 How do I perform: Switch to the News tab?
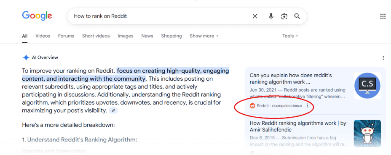[147, 36]
